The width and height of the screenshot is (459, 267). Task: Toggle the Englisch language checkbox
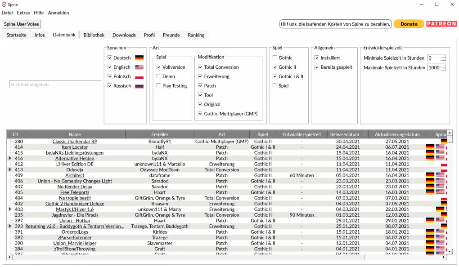[x=110, y=67]
